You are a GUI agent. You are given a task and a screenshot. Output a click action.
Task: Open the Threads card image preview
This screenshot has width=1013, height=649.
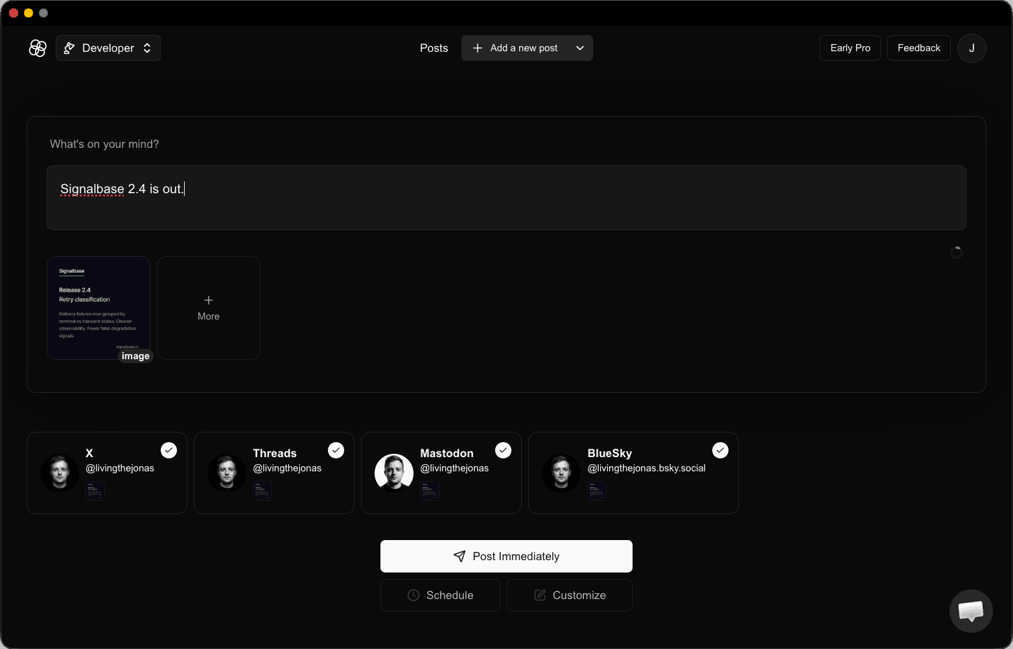click(x=262, y=491)
